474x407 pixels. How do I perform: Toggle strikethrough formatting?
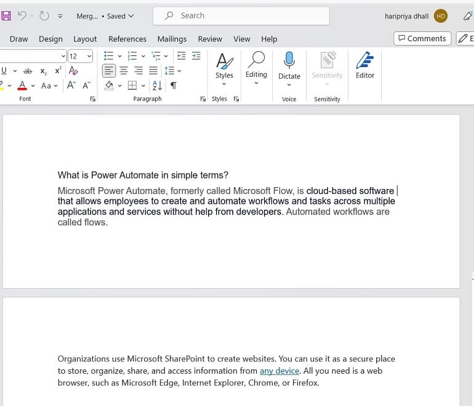coord(28,71)
